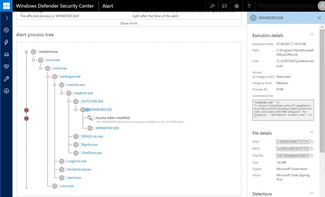The height and width of the screenshot is (197, 325).
Task: Click the Show more link
Action: (129, 23)
